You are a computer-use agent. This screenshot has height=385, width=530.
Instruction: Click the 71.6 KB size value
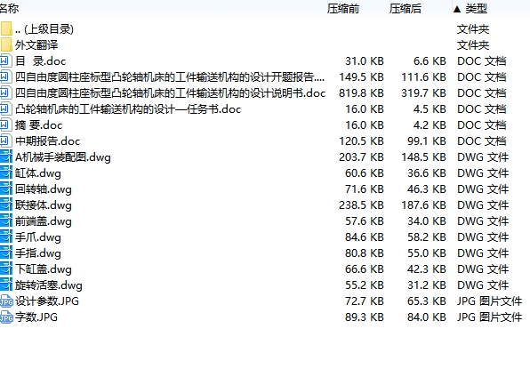(x=365, y=189)
